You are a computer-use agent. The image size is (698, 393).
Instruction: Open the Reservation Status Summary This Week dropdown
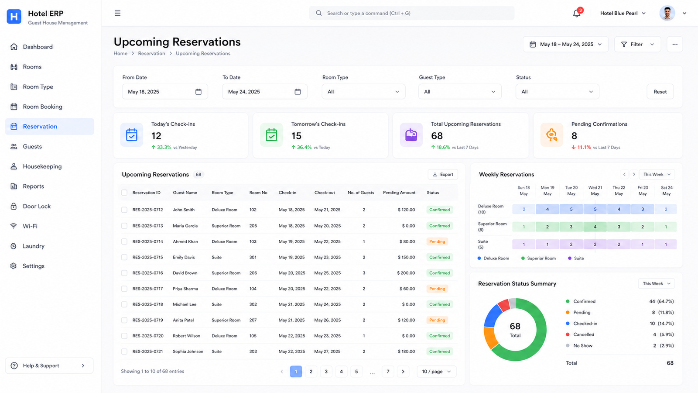click(657, 283)
